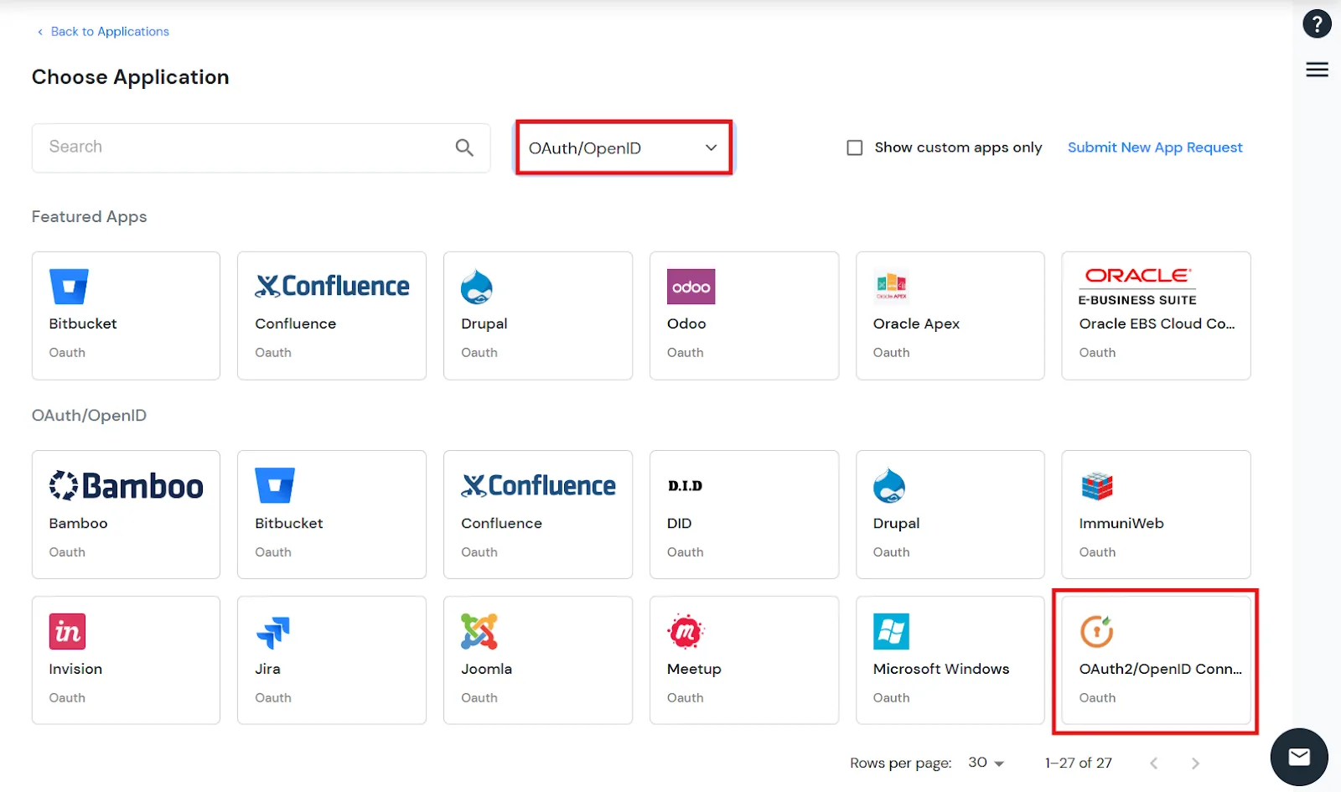Open the Rows per page selector
This screenshot has height=792, width=1341.
986,763
